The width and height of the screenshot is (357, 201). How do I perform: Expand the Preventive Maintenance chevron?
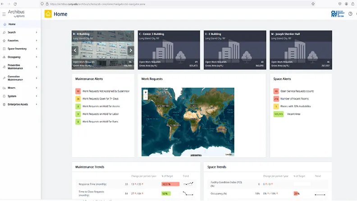(x=37, y=67)
